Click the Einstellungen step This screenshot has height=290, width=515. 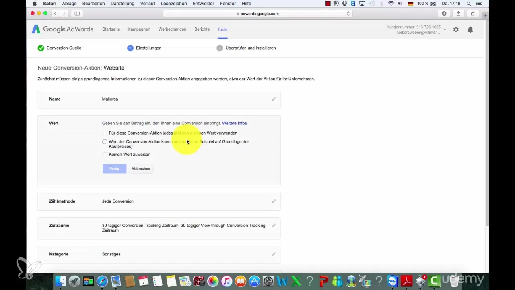point(144,48)
